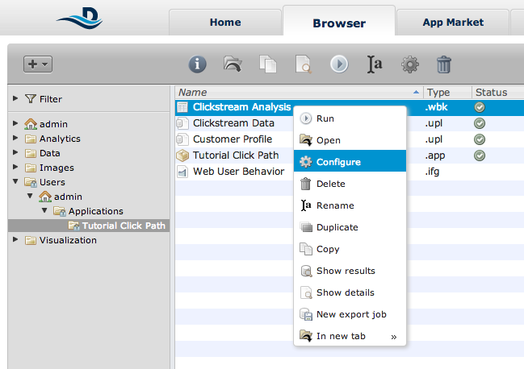This screenshot has width=524, height=369.
Task: Click the status checkmark for Customer Profile
Action: pyautogui.click(x=480, y=139)
